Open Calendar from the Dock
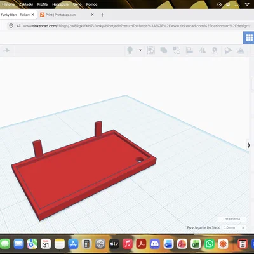 (46, 244)
